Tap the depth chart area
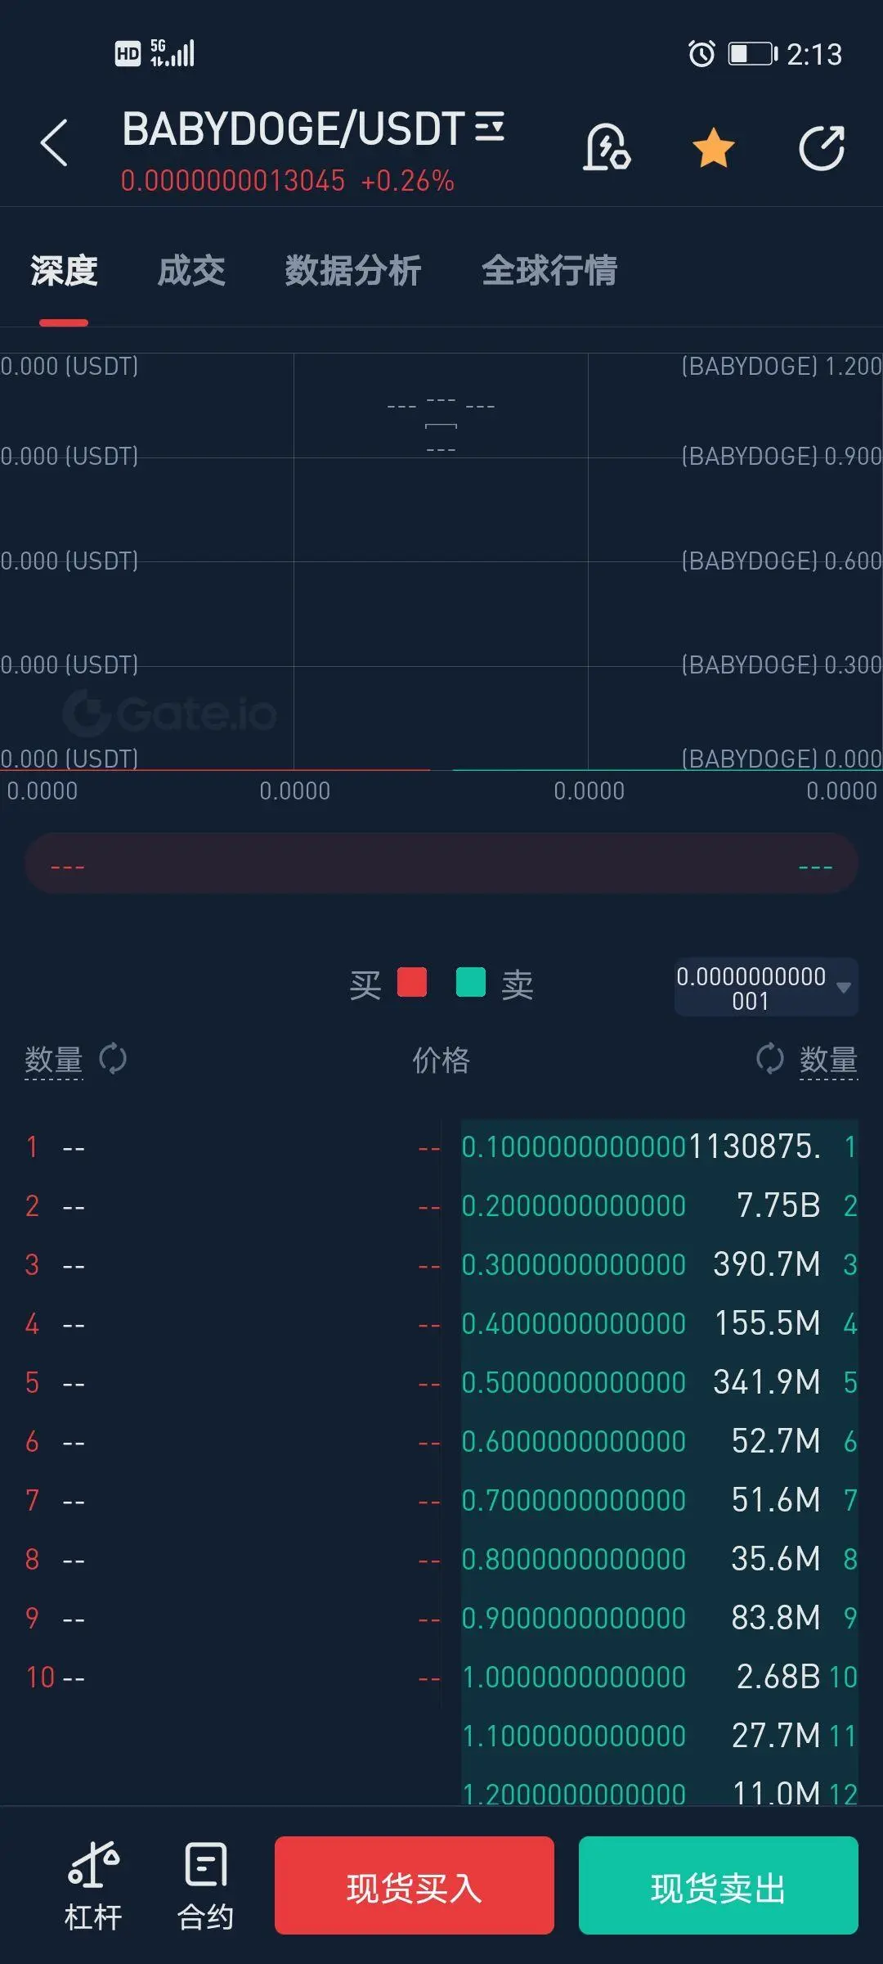Screen dimensions: 883x1964 point(441,561)
